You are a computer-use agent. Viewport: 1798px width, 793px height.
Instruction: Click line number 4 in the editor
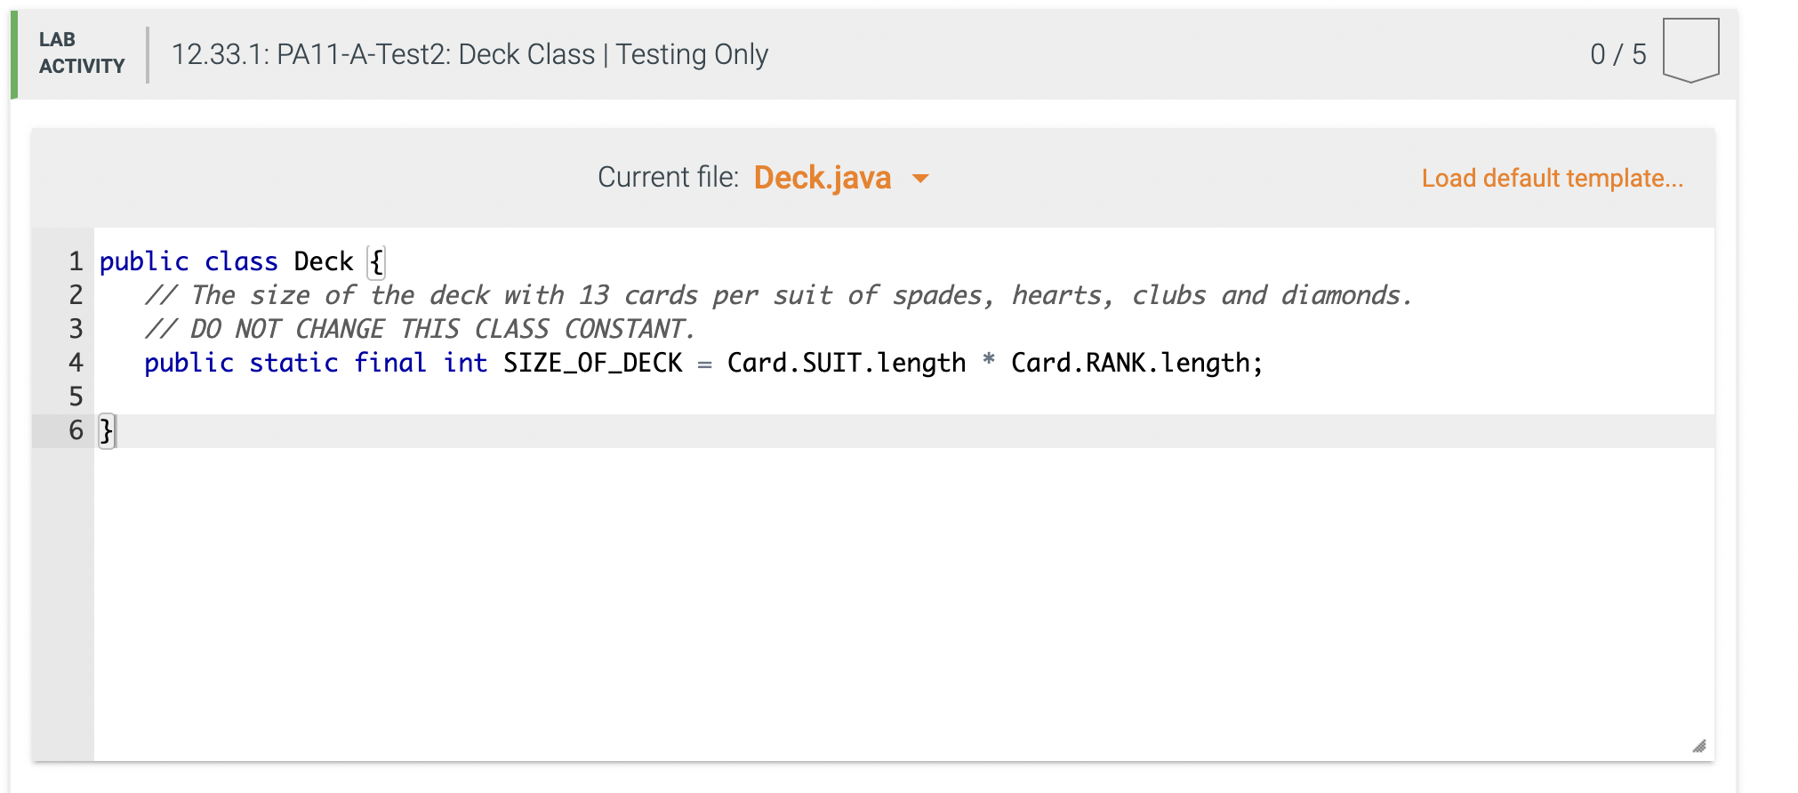pos(75,363)
